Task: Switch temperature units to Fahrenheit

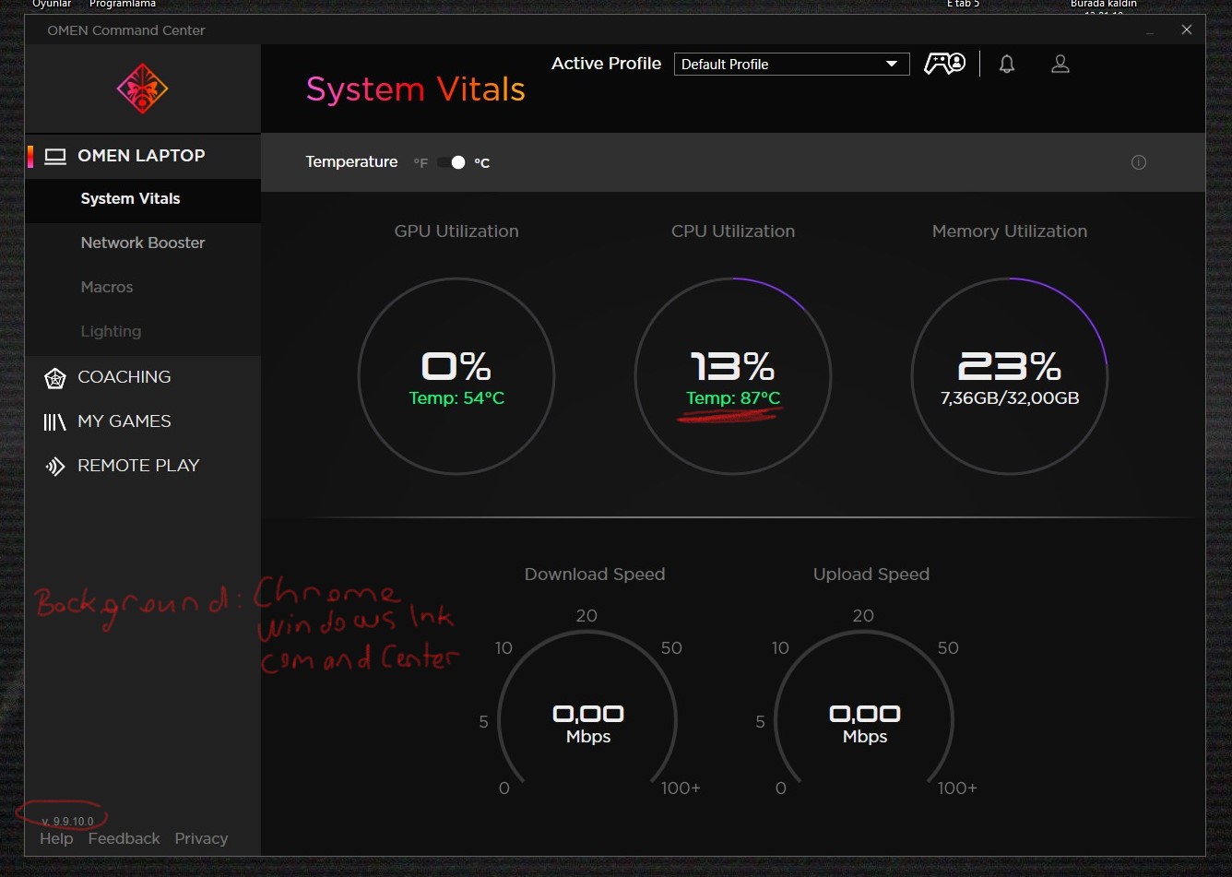Action: click(x=421, y=162)
